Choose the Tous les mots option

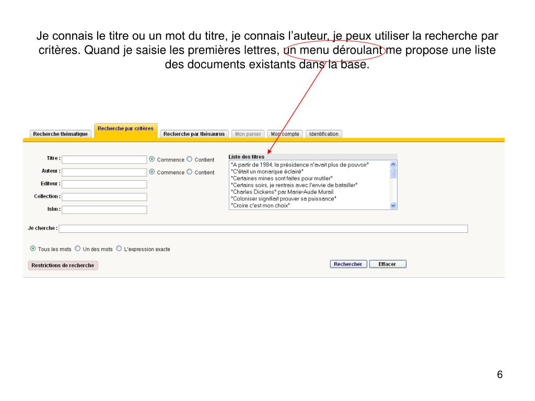[33, 249]
